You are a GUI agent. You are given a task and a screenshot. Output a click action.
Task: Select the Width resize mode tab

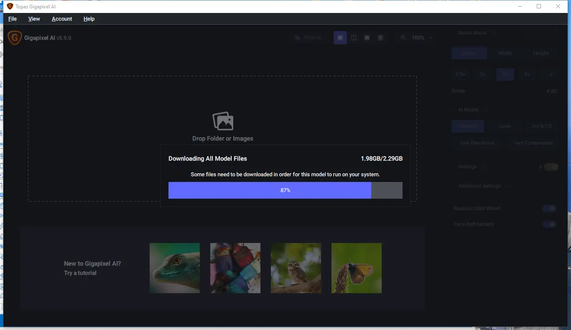point(505,53)
